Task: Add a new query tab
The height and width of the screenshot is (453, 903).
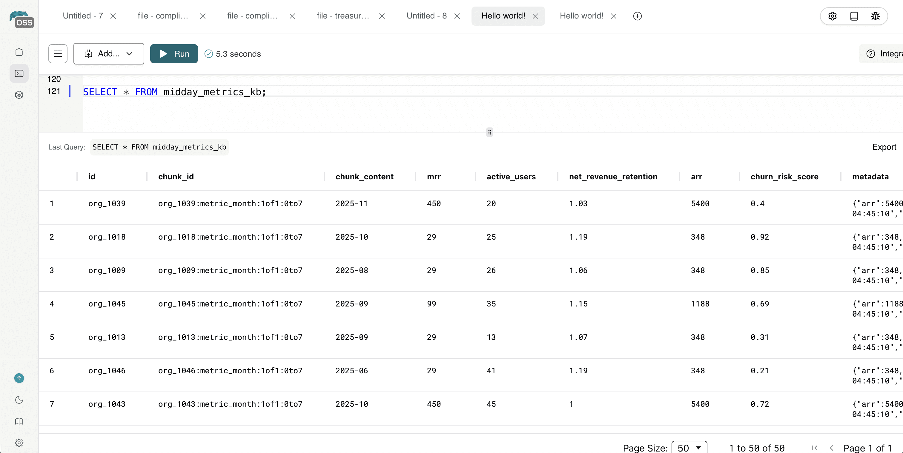Action: (637, 16)
